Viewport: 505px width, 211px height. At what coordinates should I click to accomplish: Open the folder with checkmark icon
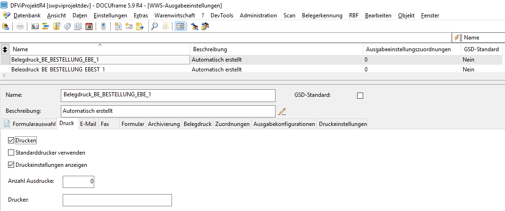(x=57, y=26)
